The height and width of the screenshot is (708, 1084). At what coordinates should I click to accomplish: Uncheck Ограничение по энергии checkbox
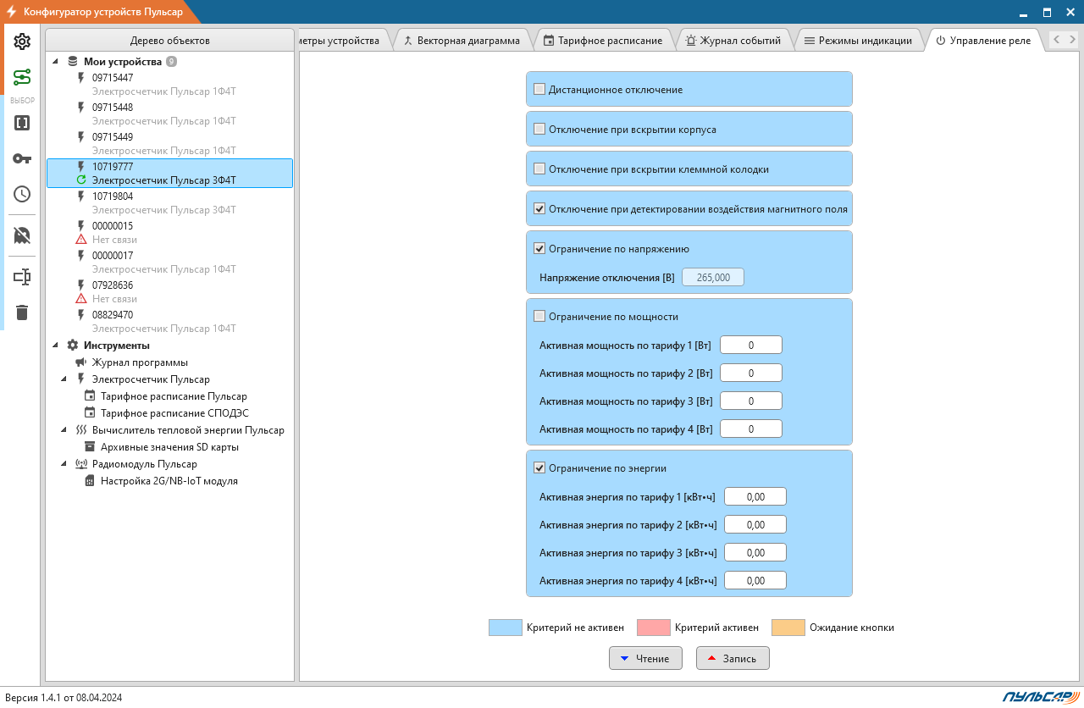pos(539,467)
